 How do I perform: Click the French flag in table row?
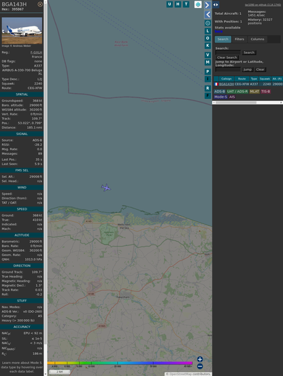pos(216,84)
